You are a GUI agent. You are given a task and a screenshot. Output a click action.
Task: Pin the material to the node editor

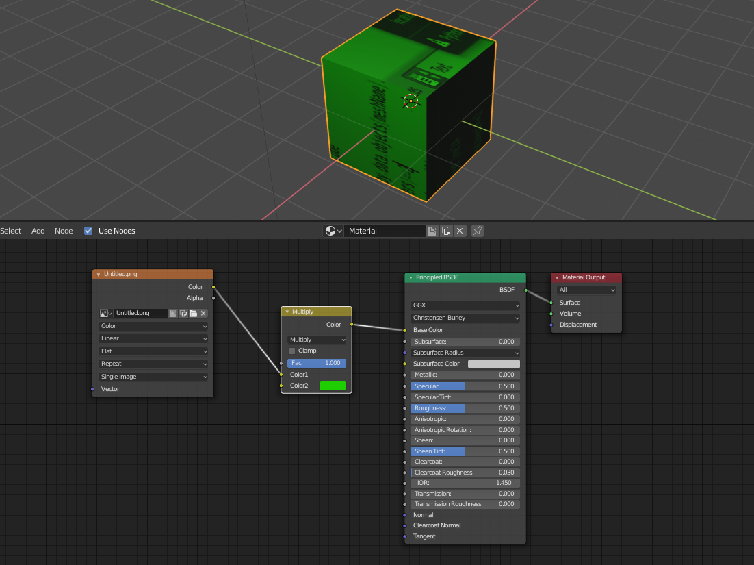coord(477,230)
